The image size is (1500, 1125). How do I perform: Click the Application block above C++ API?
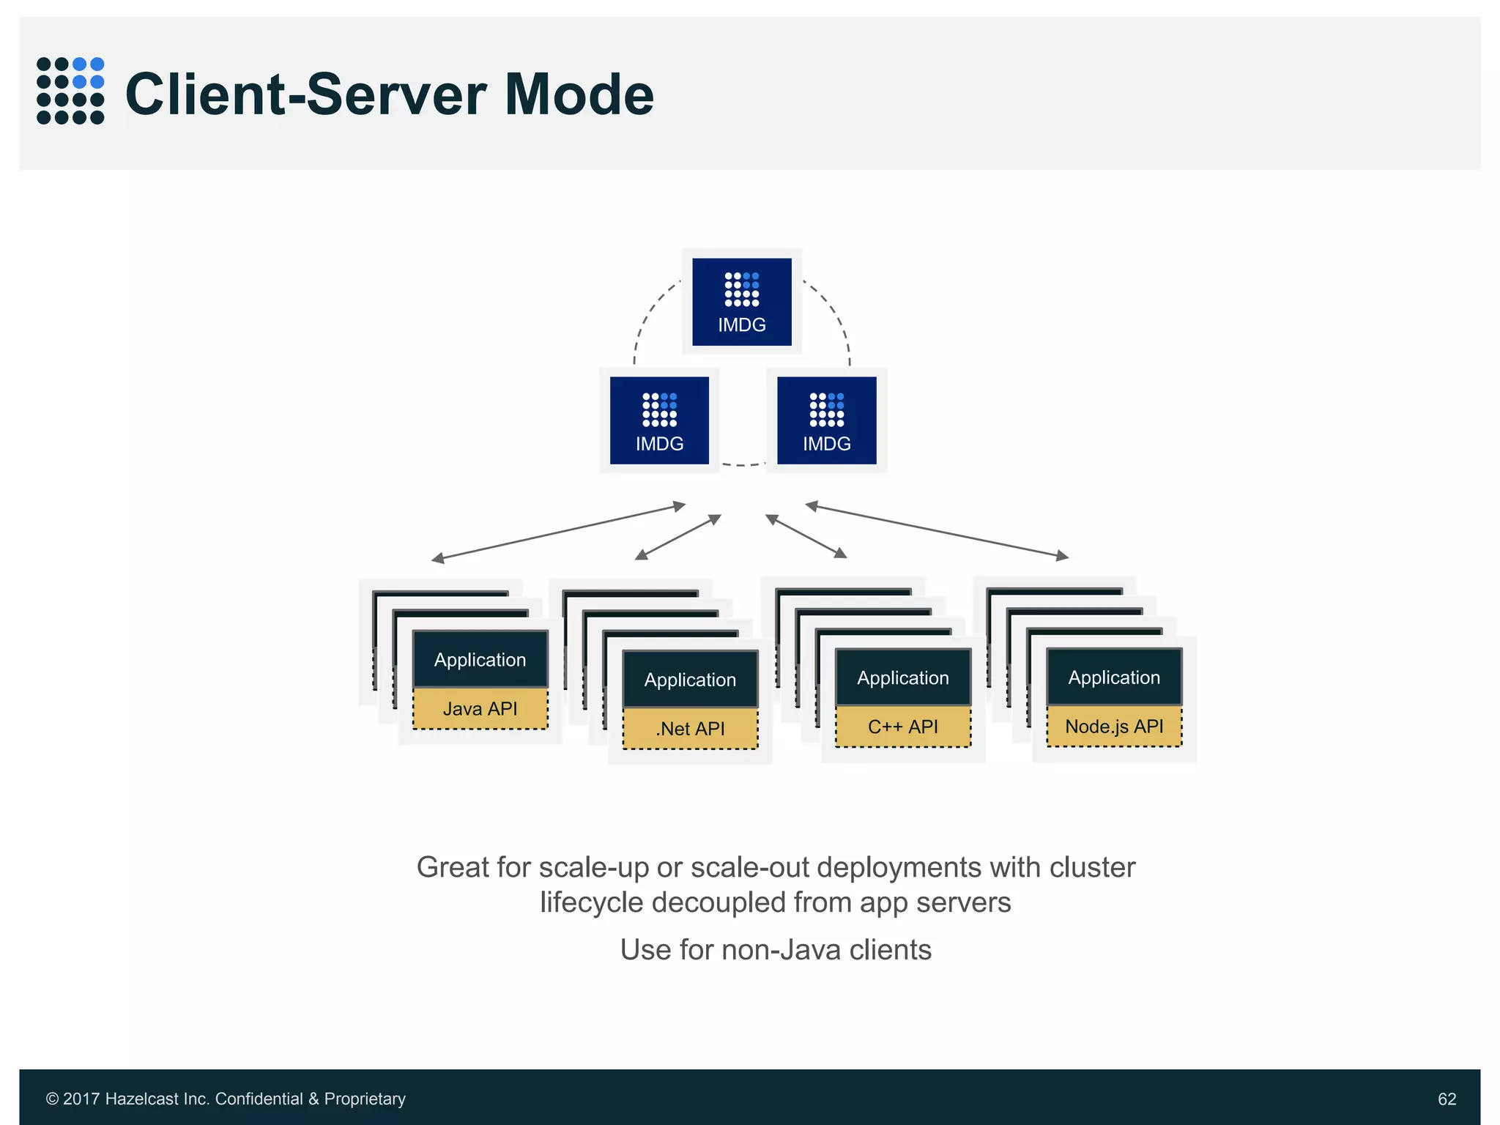pos(902,677)
